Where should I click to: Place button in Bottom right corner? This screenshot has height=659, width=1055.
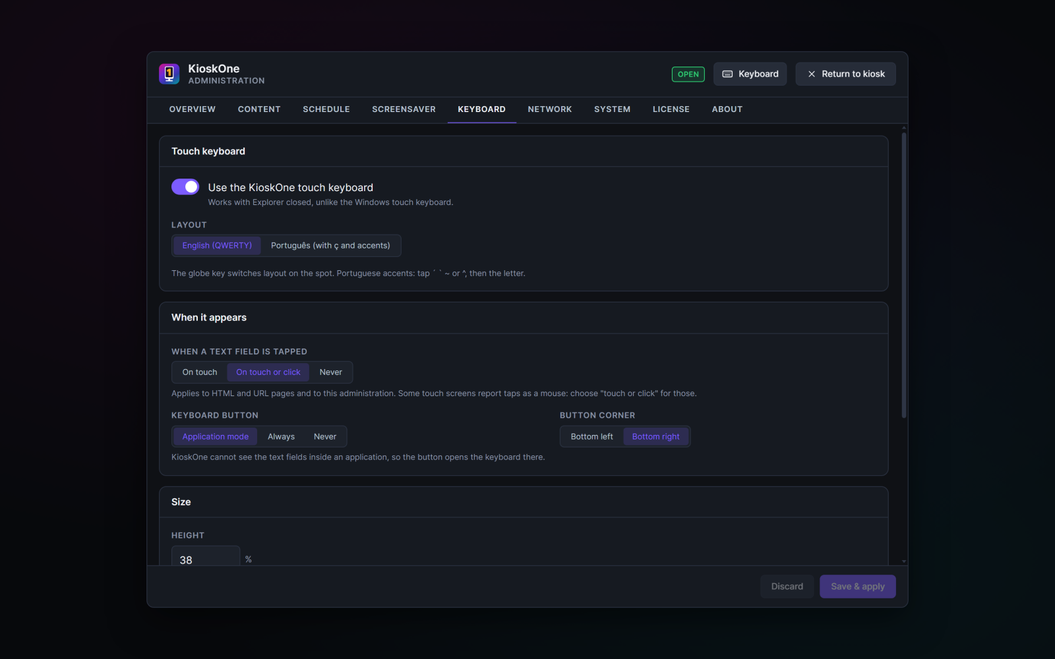(x=655, y=436)
